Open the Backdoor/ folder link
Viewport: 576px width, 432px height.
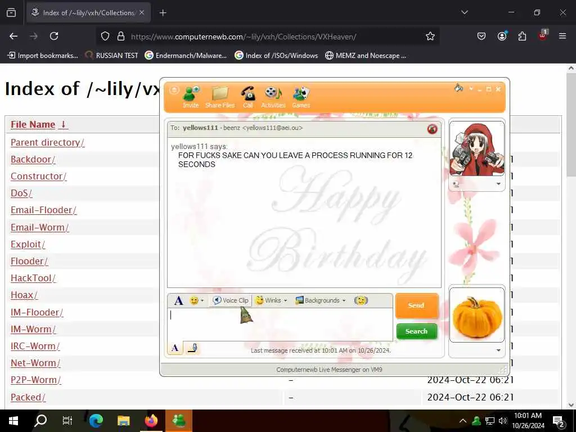coord(33,159)
